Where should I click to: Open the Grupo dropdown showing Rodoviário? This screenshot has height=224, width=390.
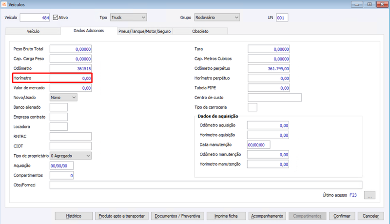point(217,18)
